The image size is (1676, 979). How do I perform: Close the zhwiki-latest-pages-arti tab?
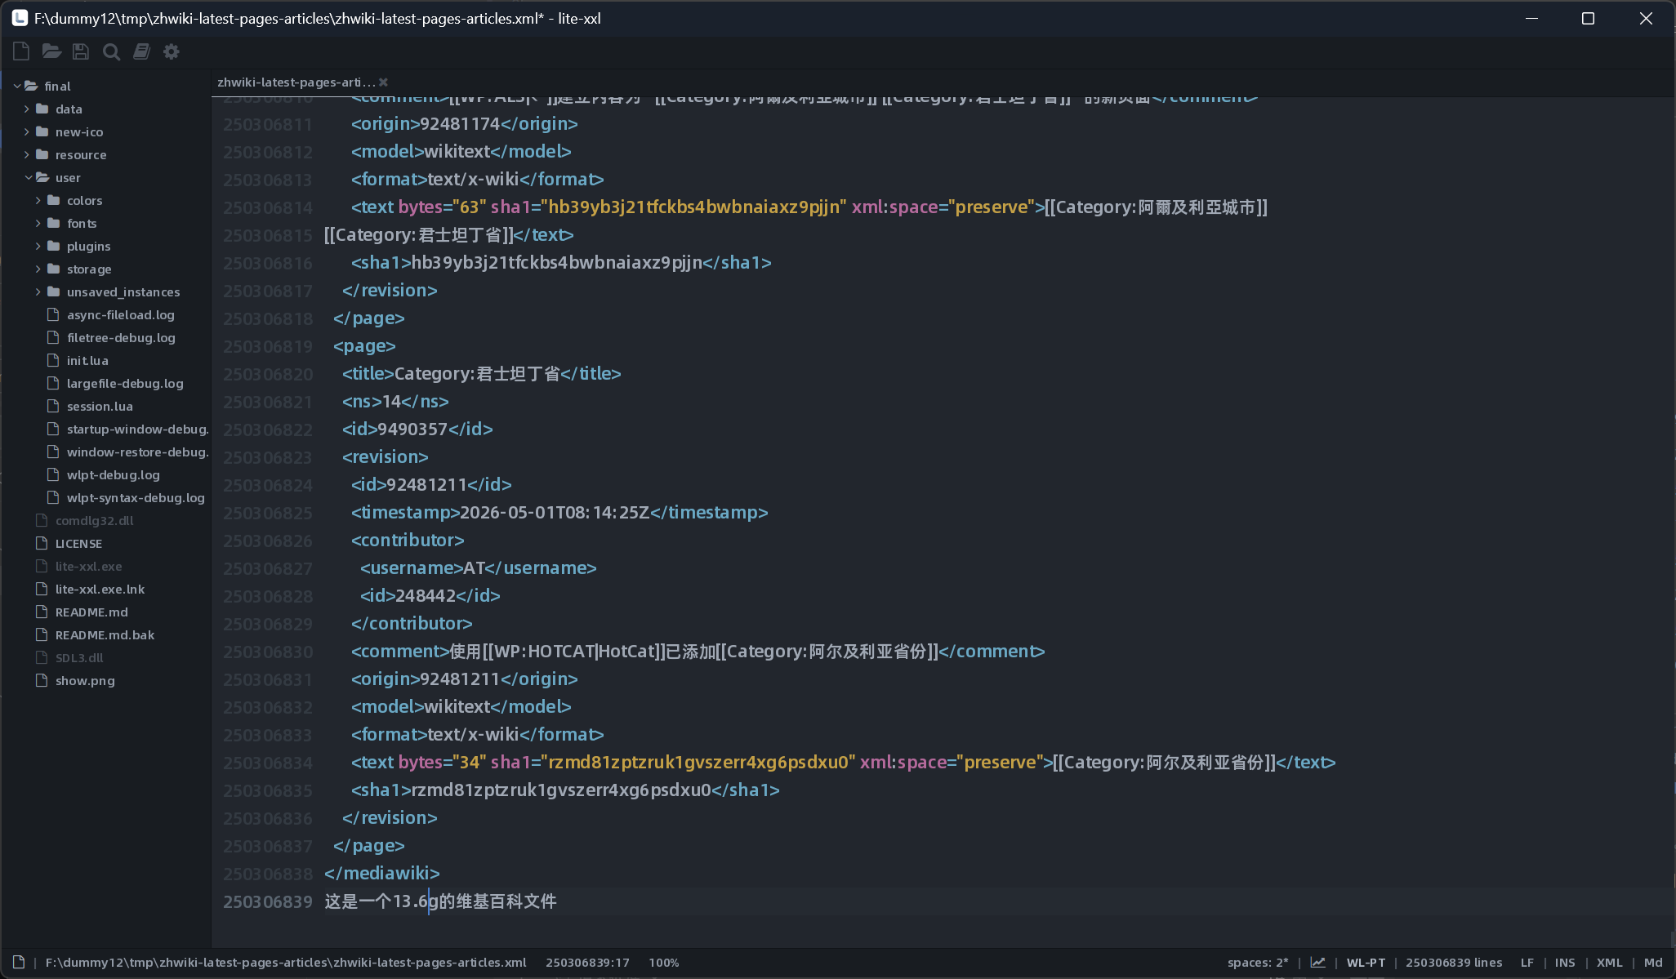(x=383, y=82)
